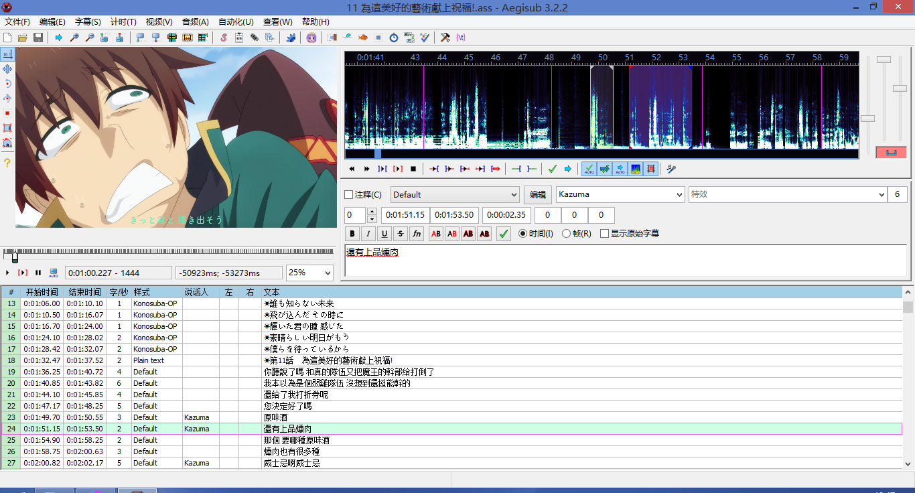Select the Drag subtitles tool
The height and width of the screenshot is (493, 915).
7,69
